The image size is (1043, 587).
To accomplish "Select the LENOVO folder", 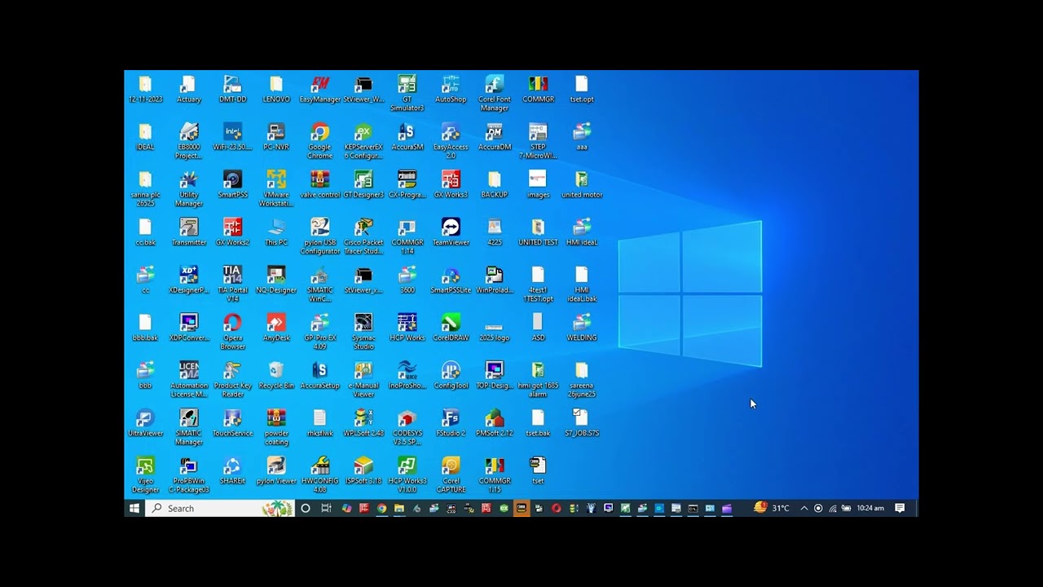I will (x=276, y=89).
